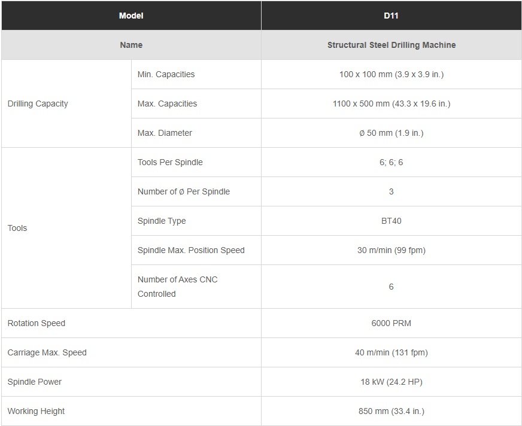
Task: Click the Tools category cell
Action: coord(17,228)
